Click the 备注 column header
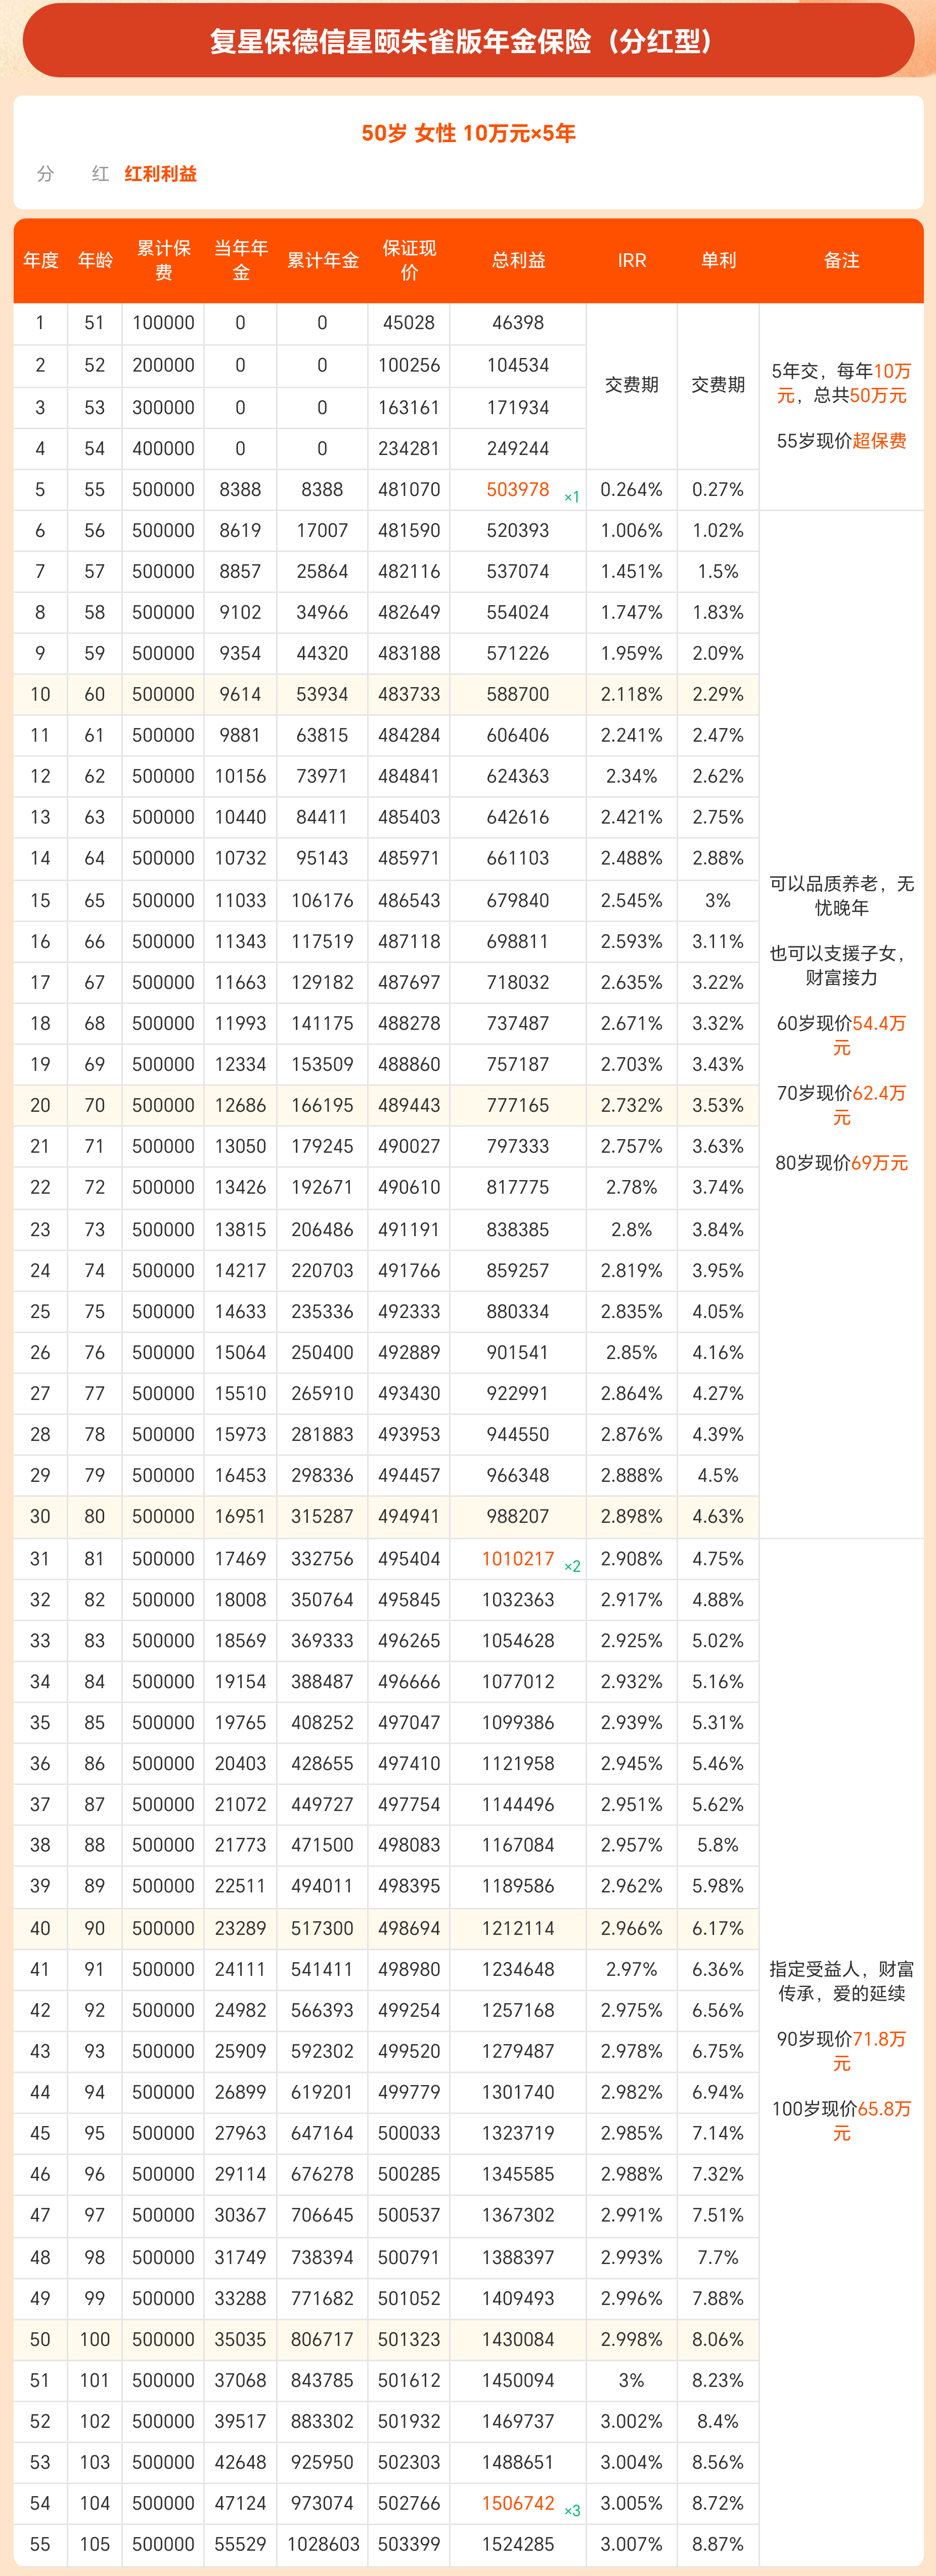 pos(841,260)
